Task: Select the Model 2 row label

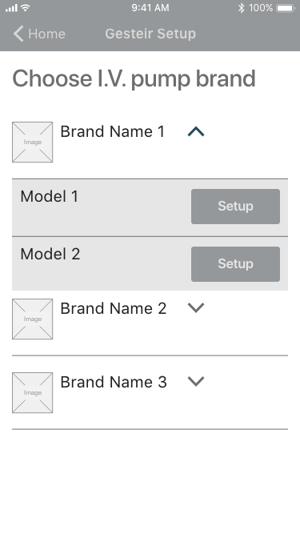Action: coord(50,254)
